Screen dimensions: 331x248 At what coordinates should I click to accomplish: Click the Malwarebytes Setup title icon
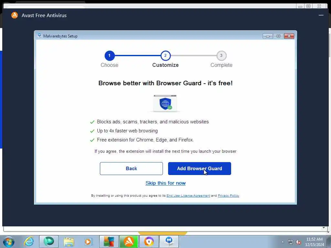(39, 36)
